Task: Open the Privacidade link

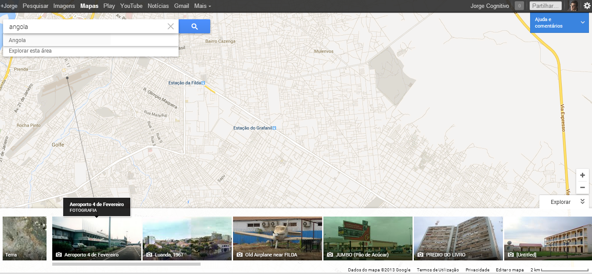Action: [477, 270]
